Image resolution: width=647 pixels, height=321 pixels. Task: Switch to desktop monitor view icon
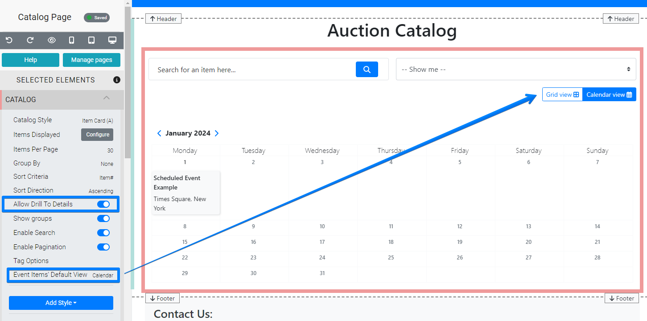pos(112,40)
